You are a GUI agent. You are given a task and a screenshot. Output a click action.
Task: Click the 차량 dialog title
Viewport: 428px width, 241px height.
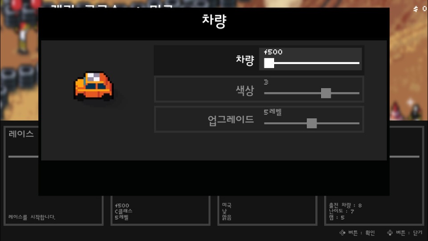coord(214,21)
